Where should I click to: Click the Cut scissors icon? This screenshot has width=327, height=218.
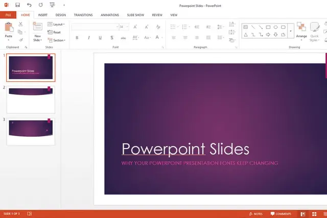pos(20,24)
